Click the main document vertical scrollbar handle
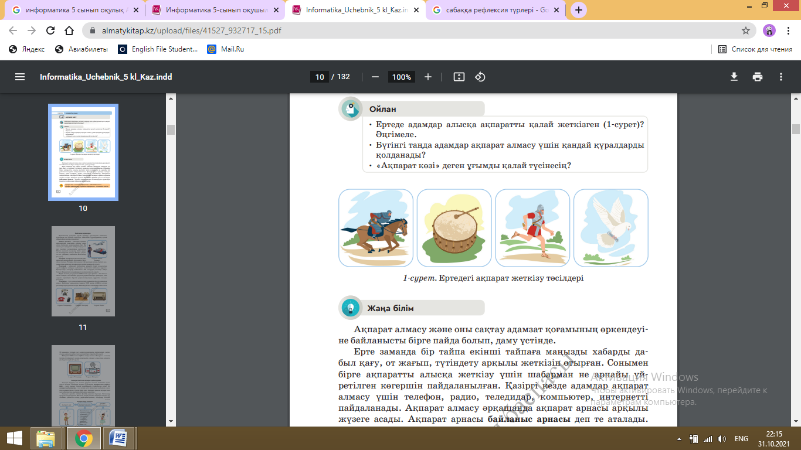 click(x=796, y=129)
